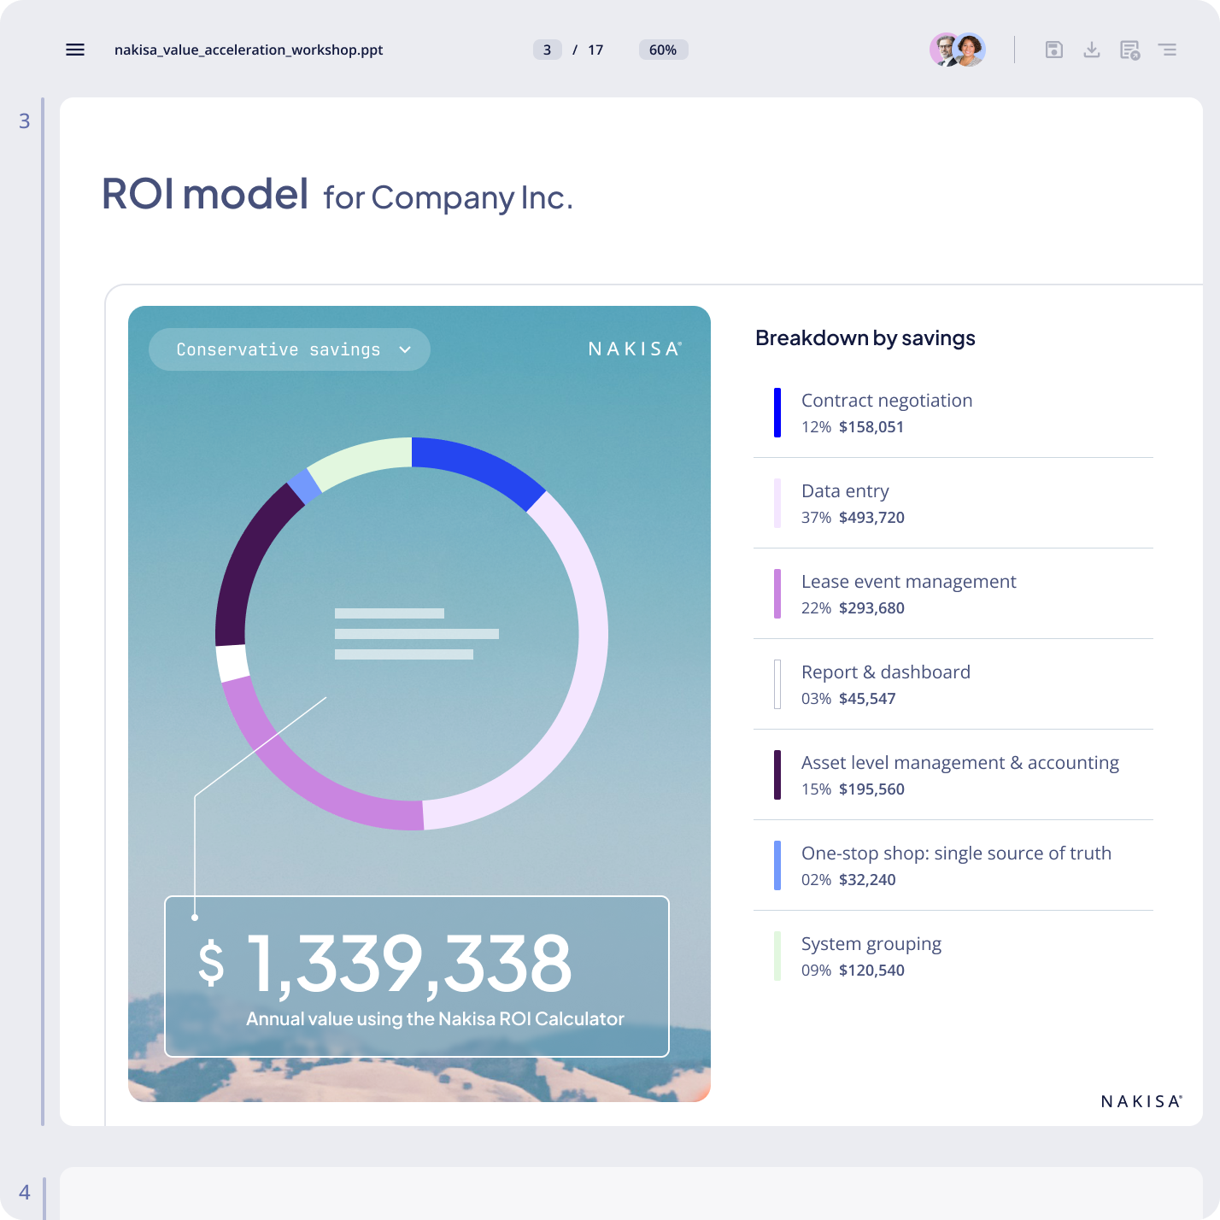Open the Conservative savings dropdown
This screenshot has height=1220, width=1220.
click(289, 349)
